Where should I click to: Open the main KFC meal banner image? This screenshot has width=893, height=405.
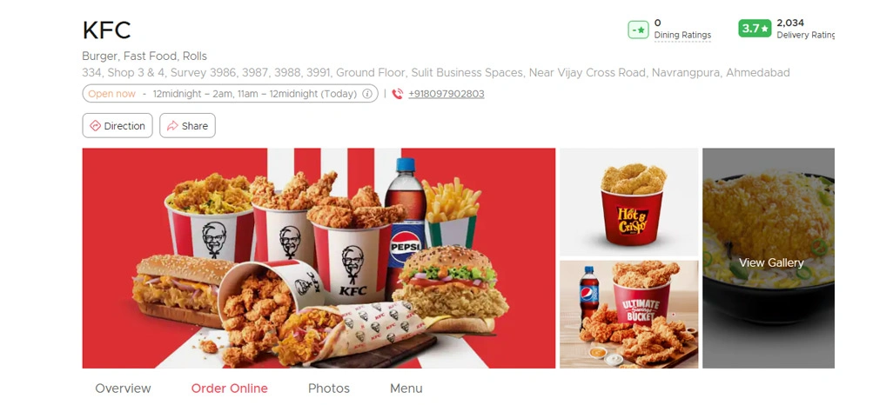(319, 258)
